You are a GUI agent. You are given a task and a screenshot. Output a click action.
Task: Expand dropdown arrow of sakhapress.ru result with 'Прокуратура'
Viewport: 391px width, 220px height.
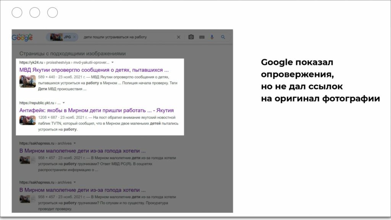coord(74,182)
